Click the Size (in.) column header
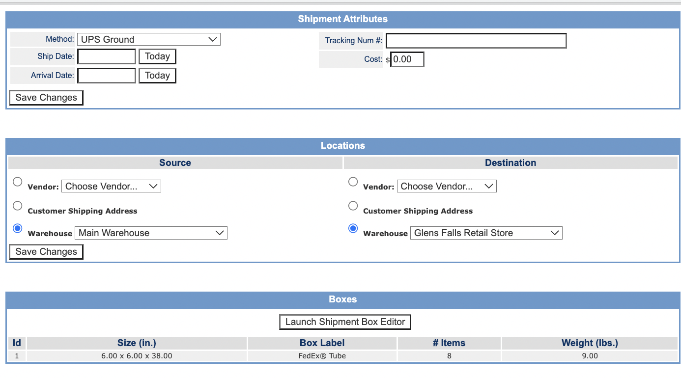The image size is (681, 378). pyautogui.click(x=137, y=343)
